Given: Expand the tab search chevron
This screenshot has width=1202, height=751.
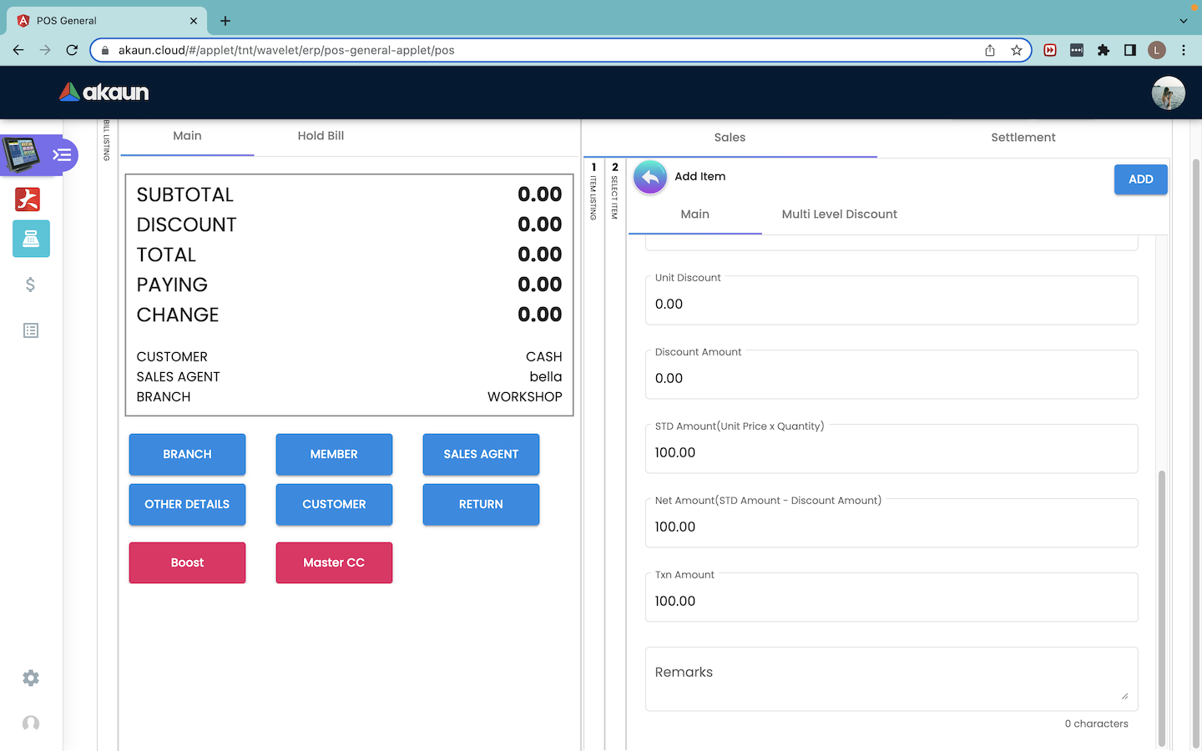Looking at the screenshot, I should (1184, 21).
